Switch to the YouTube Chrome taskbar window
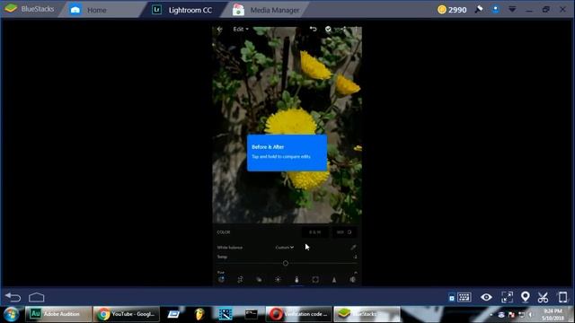 [x=126, y=314]
